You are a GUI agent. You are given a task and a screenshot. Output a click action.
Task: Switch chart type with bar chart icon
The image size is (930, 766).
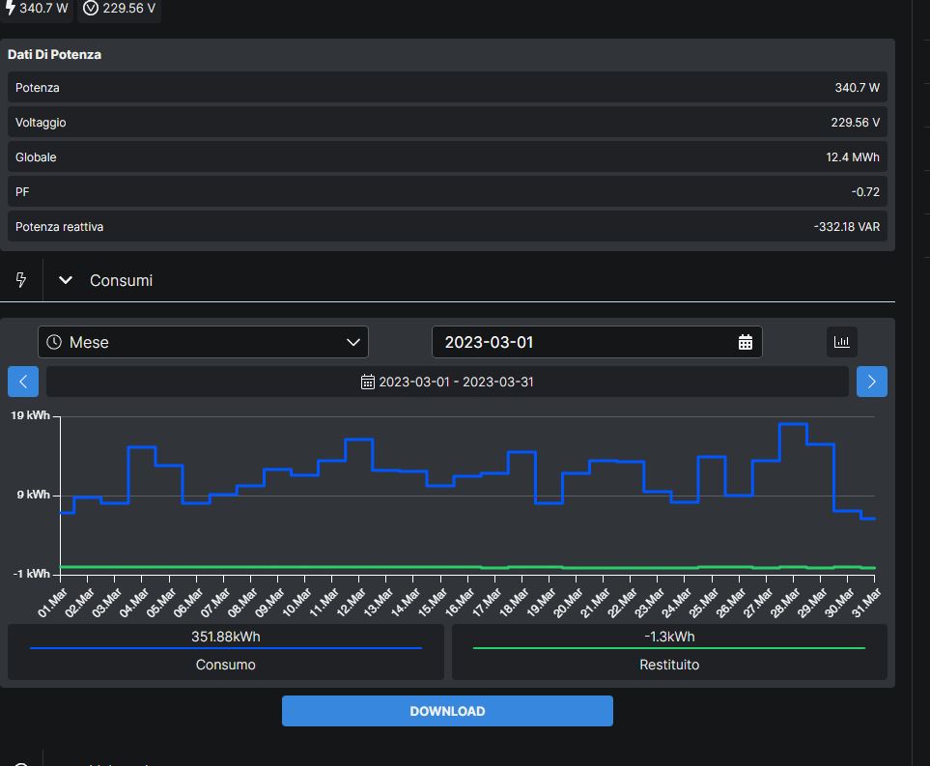[x=842, y=342]
